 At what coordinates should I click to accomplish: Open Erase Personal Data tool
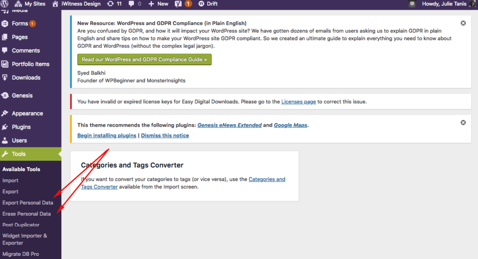(x=27, y=214)
